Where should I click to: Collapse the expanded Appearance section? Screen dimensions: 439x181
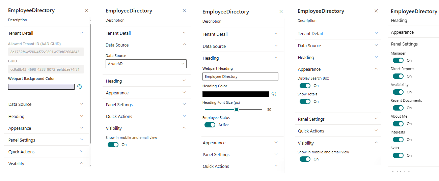pyautogui.click(x=376, y=69)
